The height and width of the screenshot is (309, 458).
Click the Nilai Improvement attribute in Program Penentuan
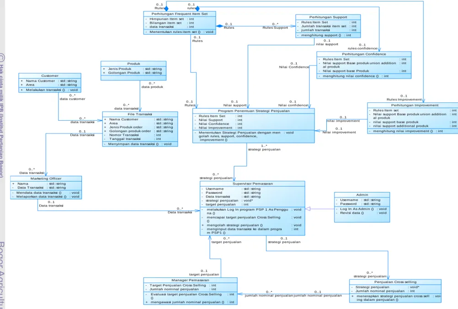(x=216, y=128)
